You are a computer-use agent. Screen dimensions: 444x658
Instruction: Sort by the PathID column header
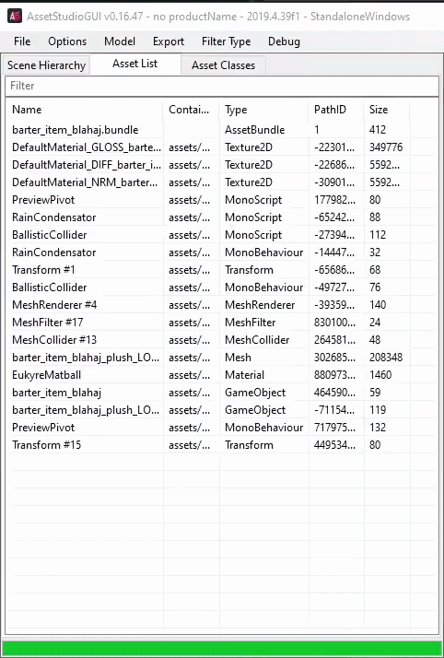[336, 110]
